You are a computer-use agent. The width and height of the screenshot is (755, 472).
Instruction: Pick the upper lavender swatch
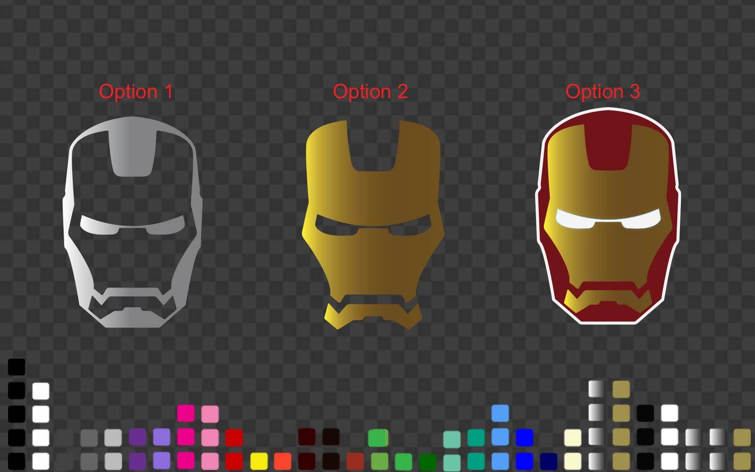(x=161, y=438)
